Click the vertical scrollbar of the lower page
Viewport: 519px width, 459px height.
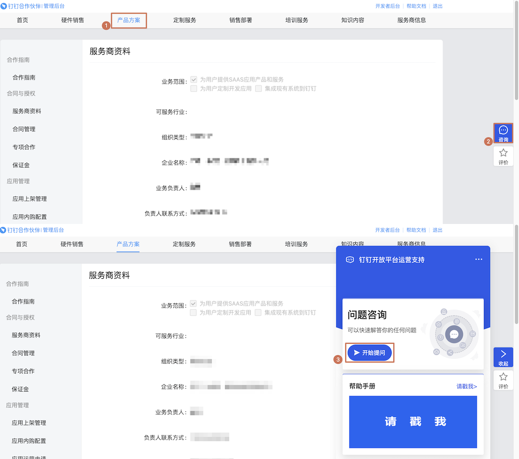(516, 274)
